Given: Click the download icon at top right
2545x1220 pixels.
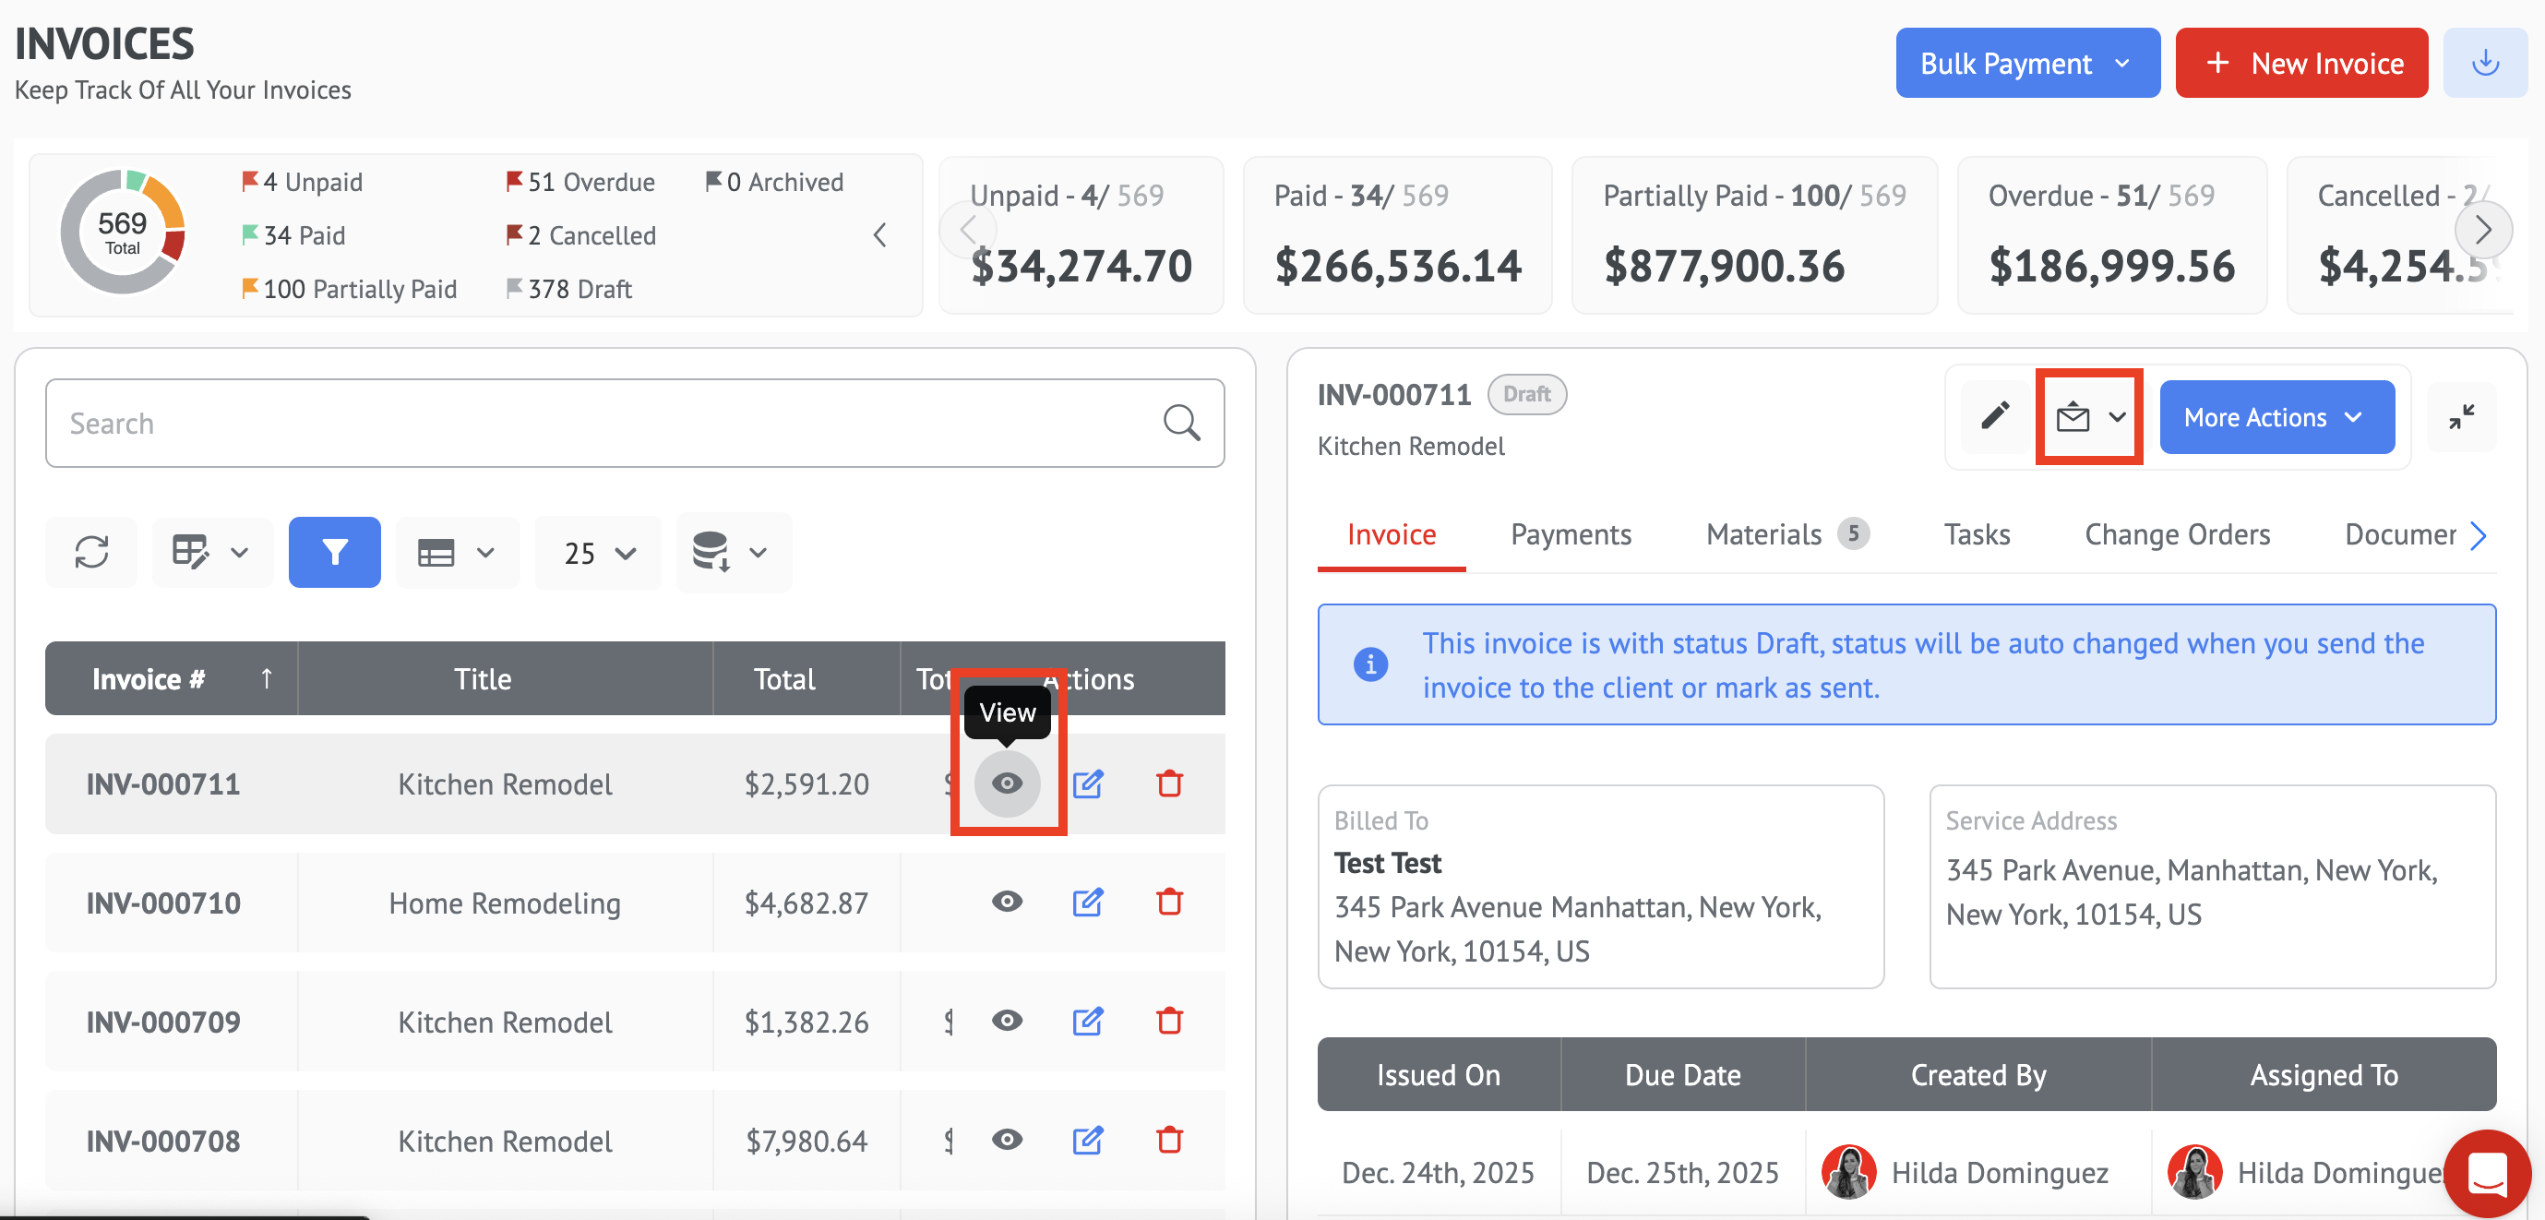Looking at the screenshot, I should 2484,64.
